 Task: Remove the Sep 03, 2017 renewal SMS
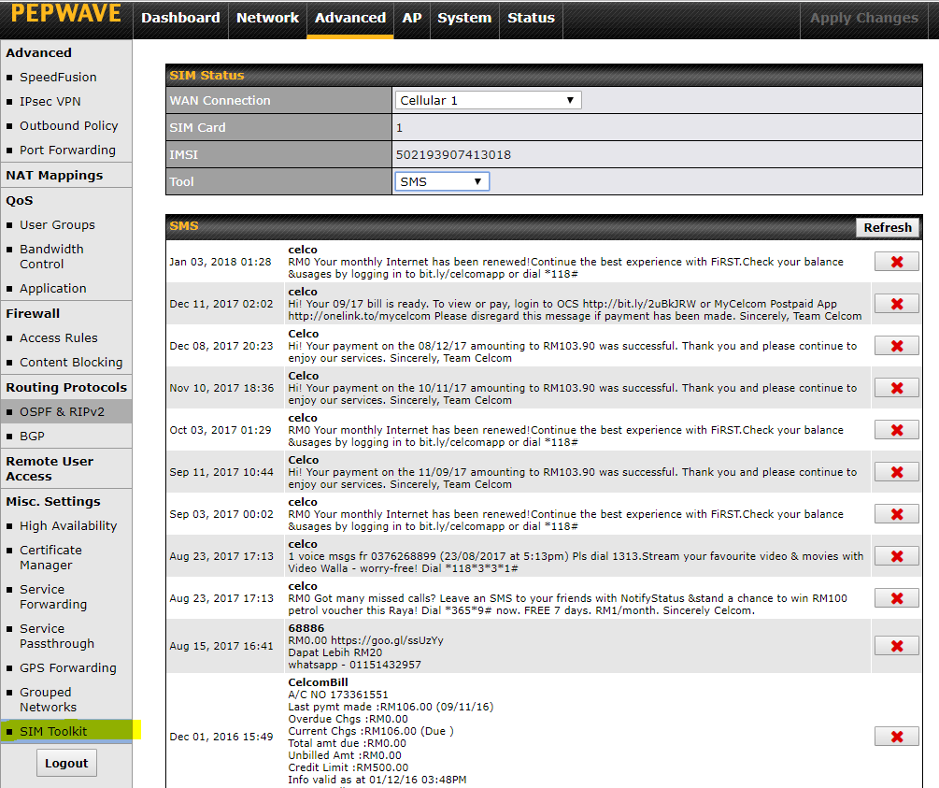coord(896,514)
